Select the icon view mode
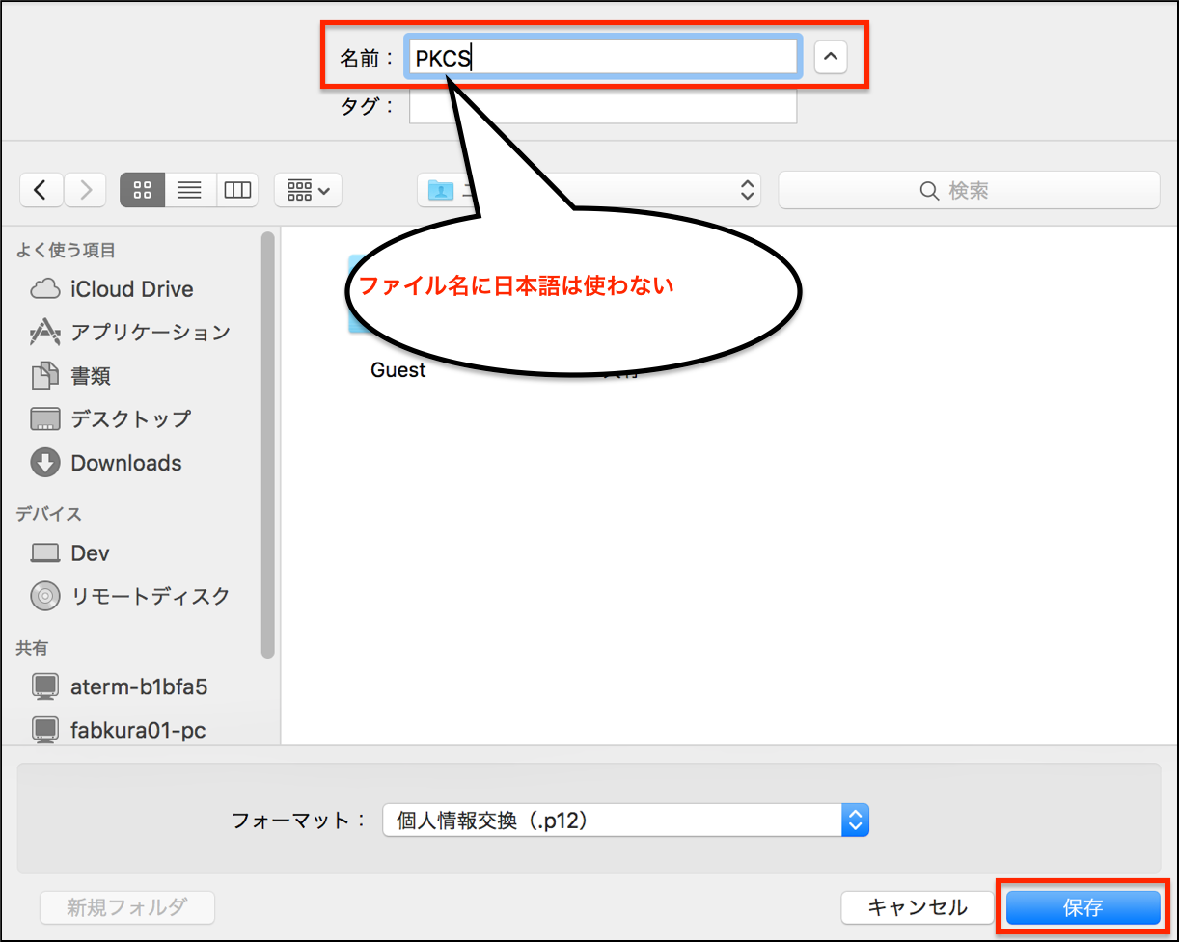1179x942 pixels. pos(142,190)
